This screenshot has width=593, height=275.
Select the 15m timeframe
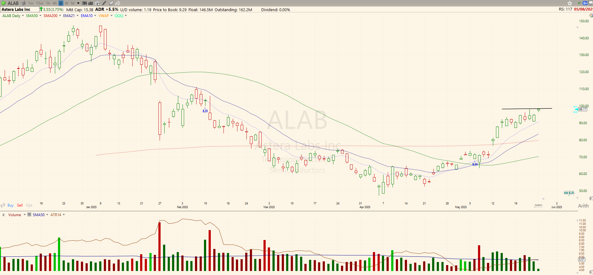coord(39,3)
